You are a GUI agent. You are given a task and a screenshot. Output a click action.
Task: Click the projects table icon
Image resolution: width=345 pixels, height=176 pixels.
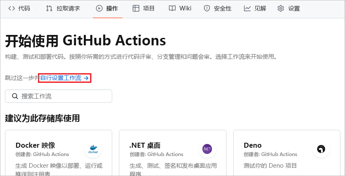136,9
